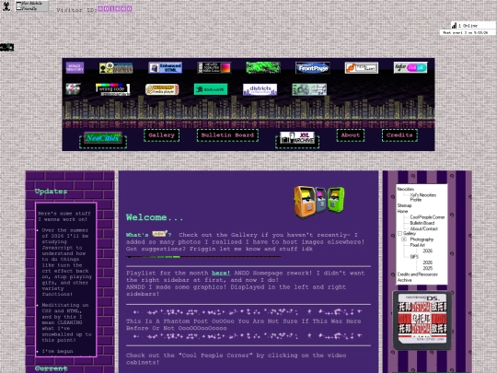Click the Visitor ID counter digits
This screenshot has width=497, height=373.
pyautogui.click(x=115, y=9)
